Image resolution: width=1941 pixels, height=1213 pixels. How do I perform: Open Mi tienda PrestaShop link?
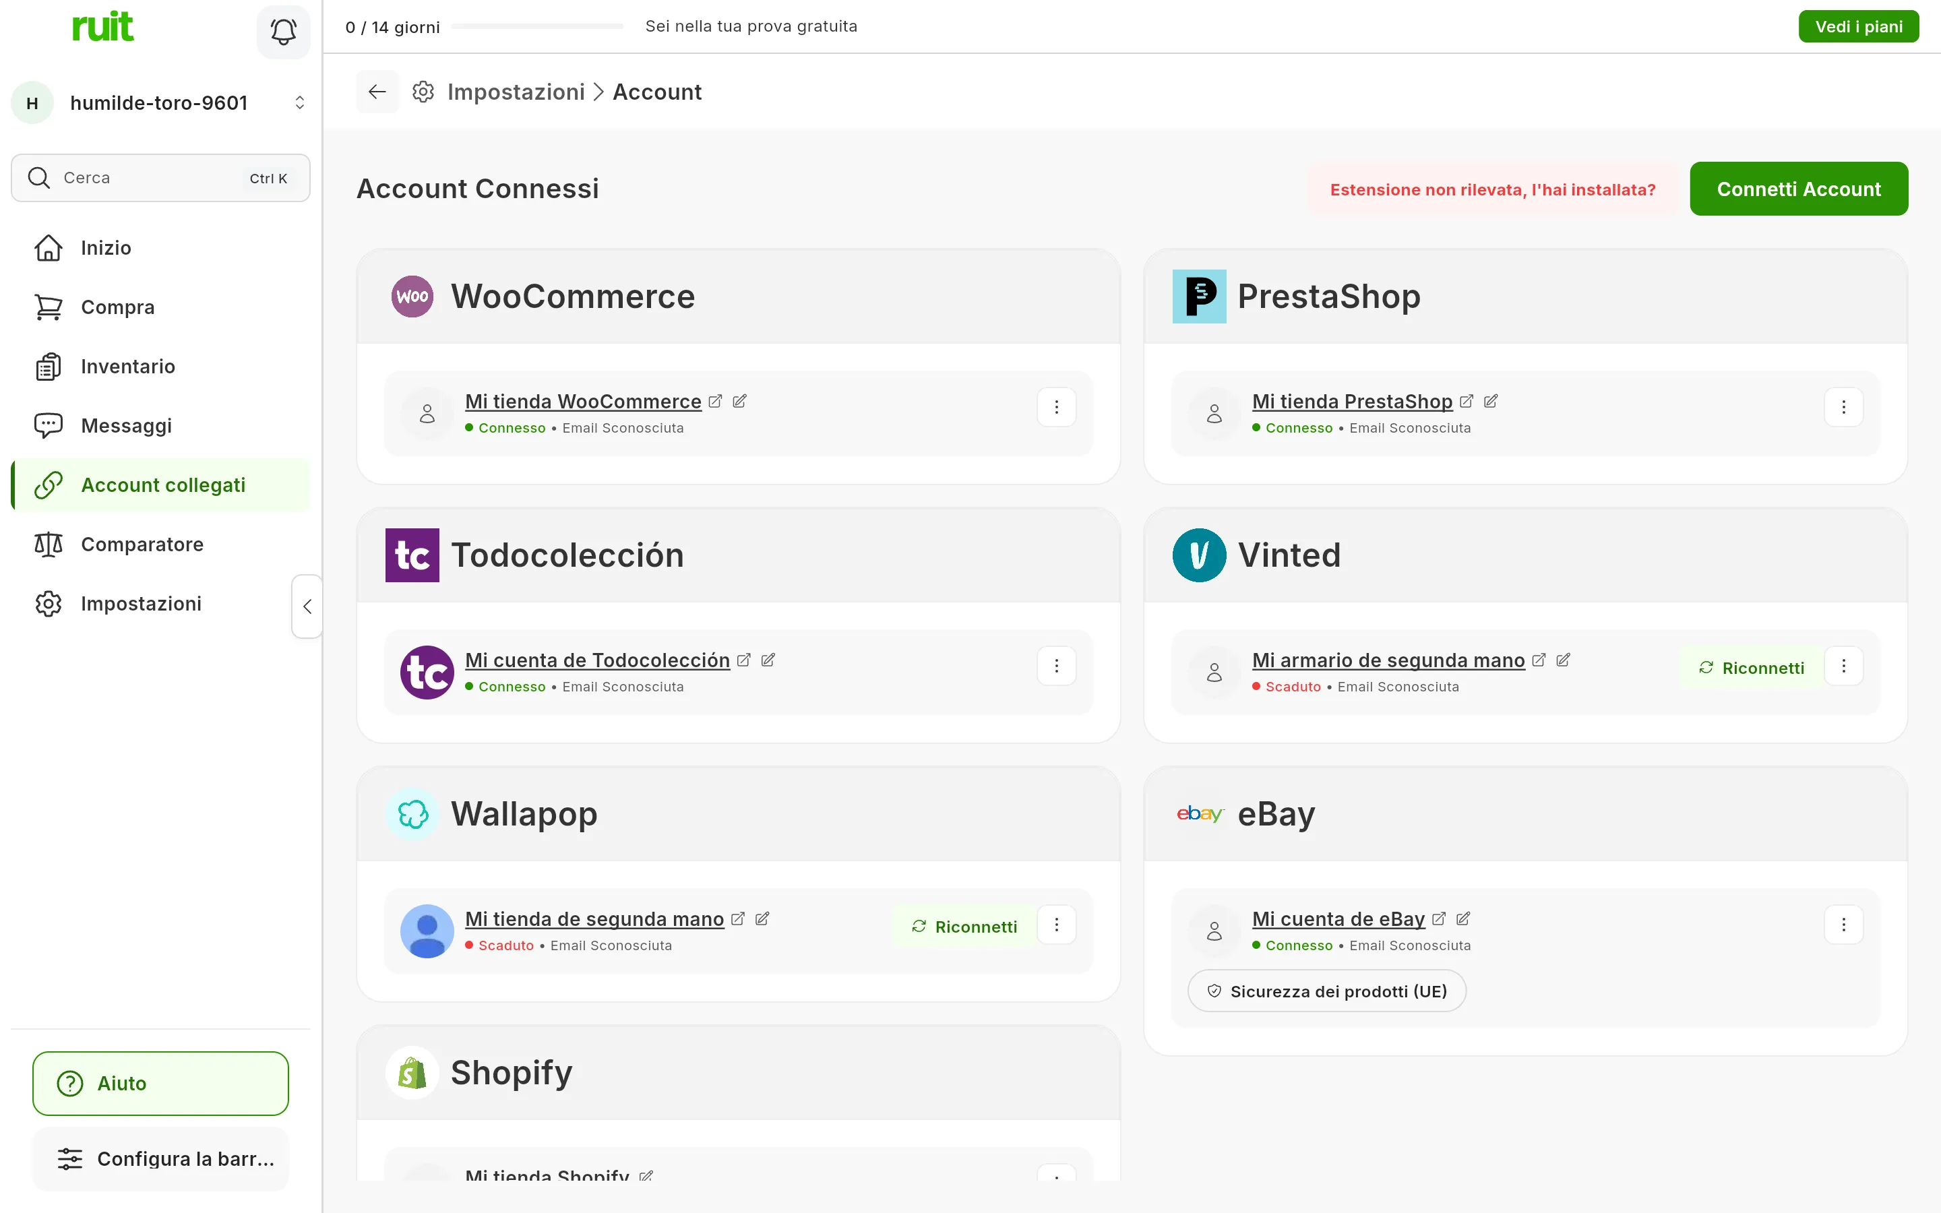tap(1352, 401)
